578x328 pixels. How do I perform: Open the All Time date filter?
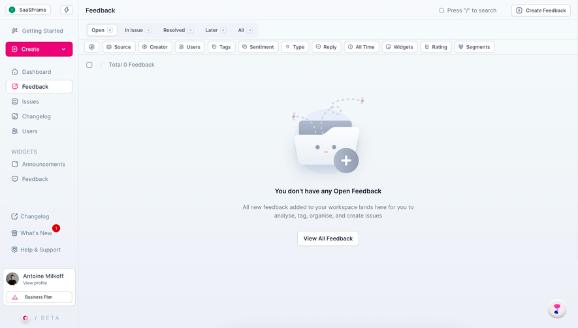pyautogui.click(x=361, y=47)
